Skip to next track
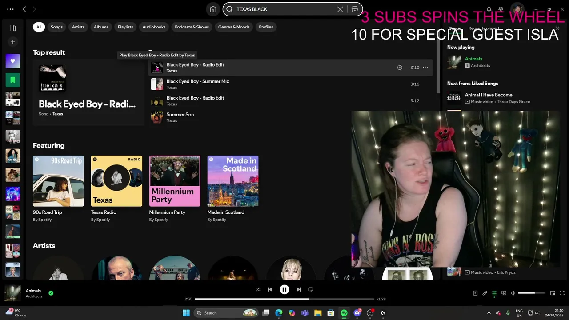The image size is (569, 320). (299, 289)
